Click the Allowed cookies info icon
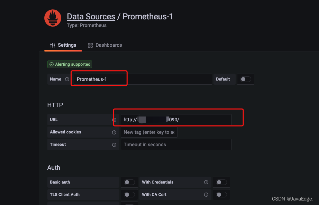Image resolution: width=319 pixels, height=205 pixels. pyautogui.click(x=114, y=132)
